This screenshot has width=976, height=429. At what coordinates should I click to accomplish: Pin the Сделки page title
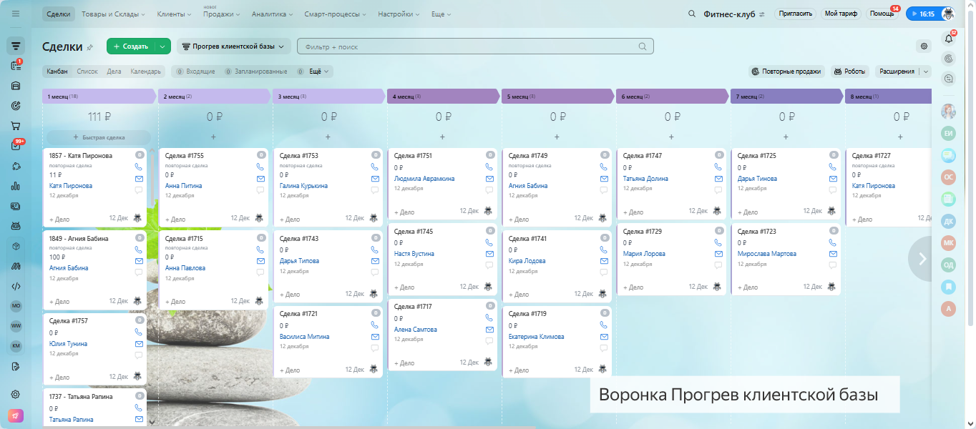point(90,47)
